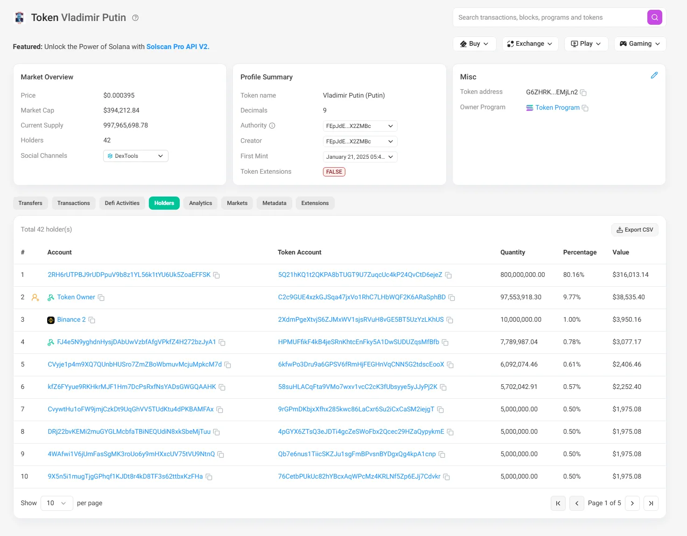
Task: Switch to the Transfers tab
Action: [30, 203]
